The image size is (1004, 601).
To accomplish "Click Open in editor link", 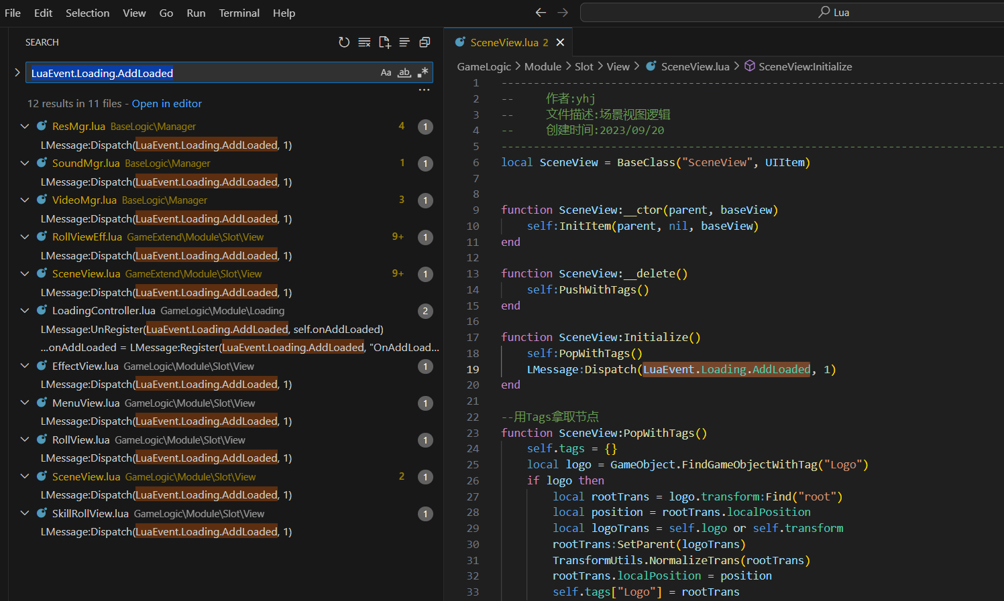I will pyautogui.click(x=166, y=103).
